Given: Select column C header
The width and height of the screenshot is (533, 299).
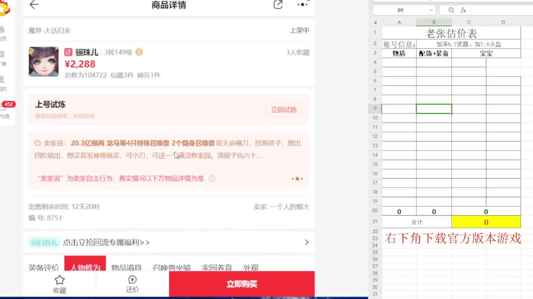Looking at the screenshot, I should pos(469,22).
